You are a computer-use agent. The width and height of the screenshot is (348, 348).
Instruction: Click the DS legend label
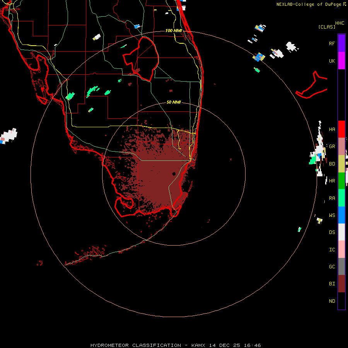(332, 232)
